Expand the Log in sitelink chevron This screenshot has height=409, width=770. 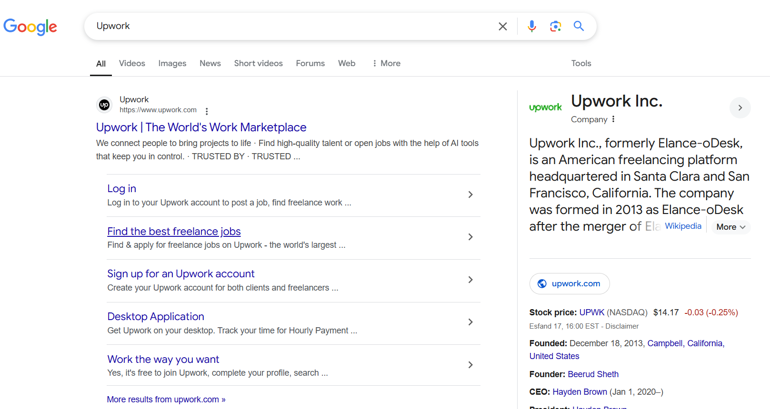click(x=470, y=195)
